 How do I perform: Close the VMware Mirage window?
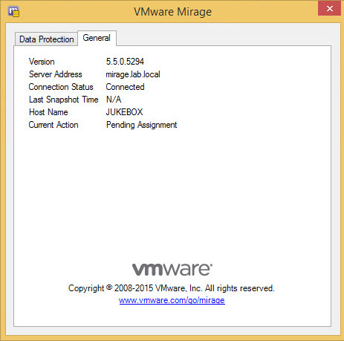pos(329,8)
